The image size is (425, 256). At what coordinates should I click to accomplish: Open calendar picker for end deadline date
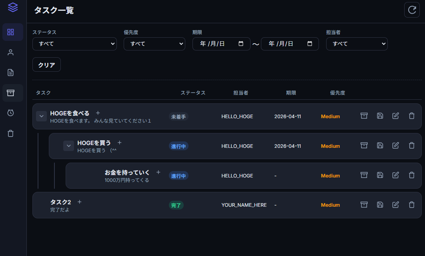pyautogui.click(x=309, y=44)
